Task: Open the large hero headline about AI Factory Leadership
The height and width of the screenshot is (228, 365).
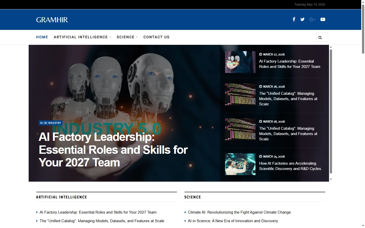Action: click(x=113, y=150)
